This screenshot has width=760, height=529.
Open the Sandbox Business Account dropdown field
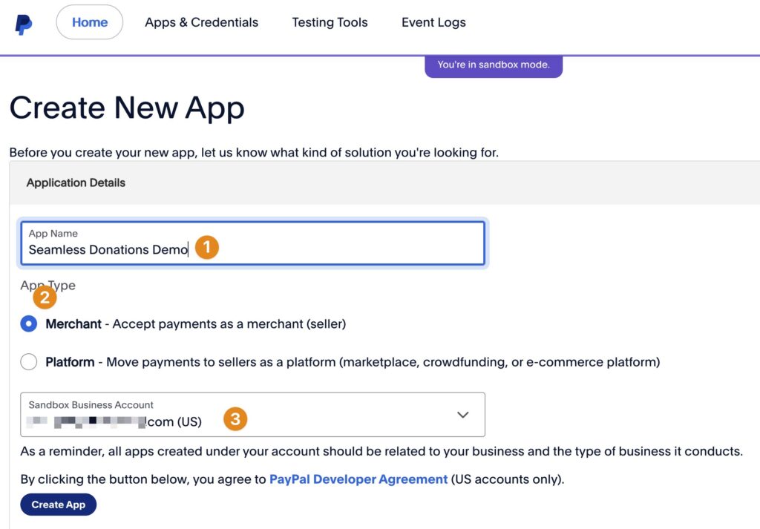tap(252, 415)
